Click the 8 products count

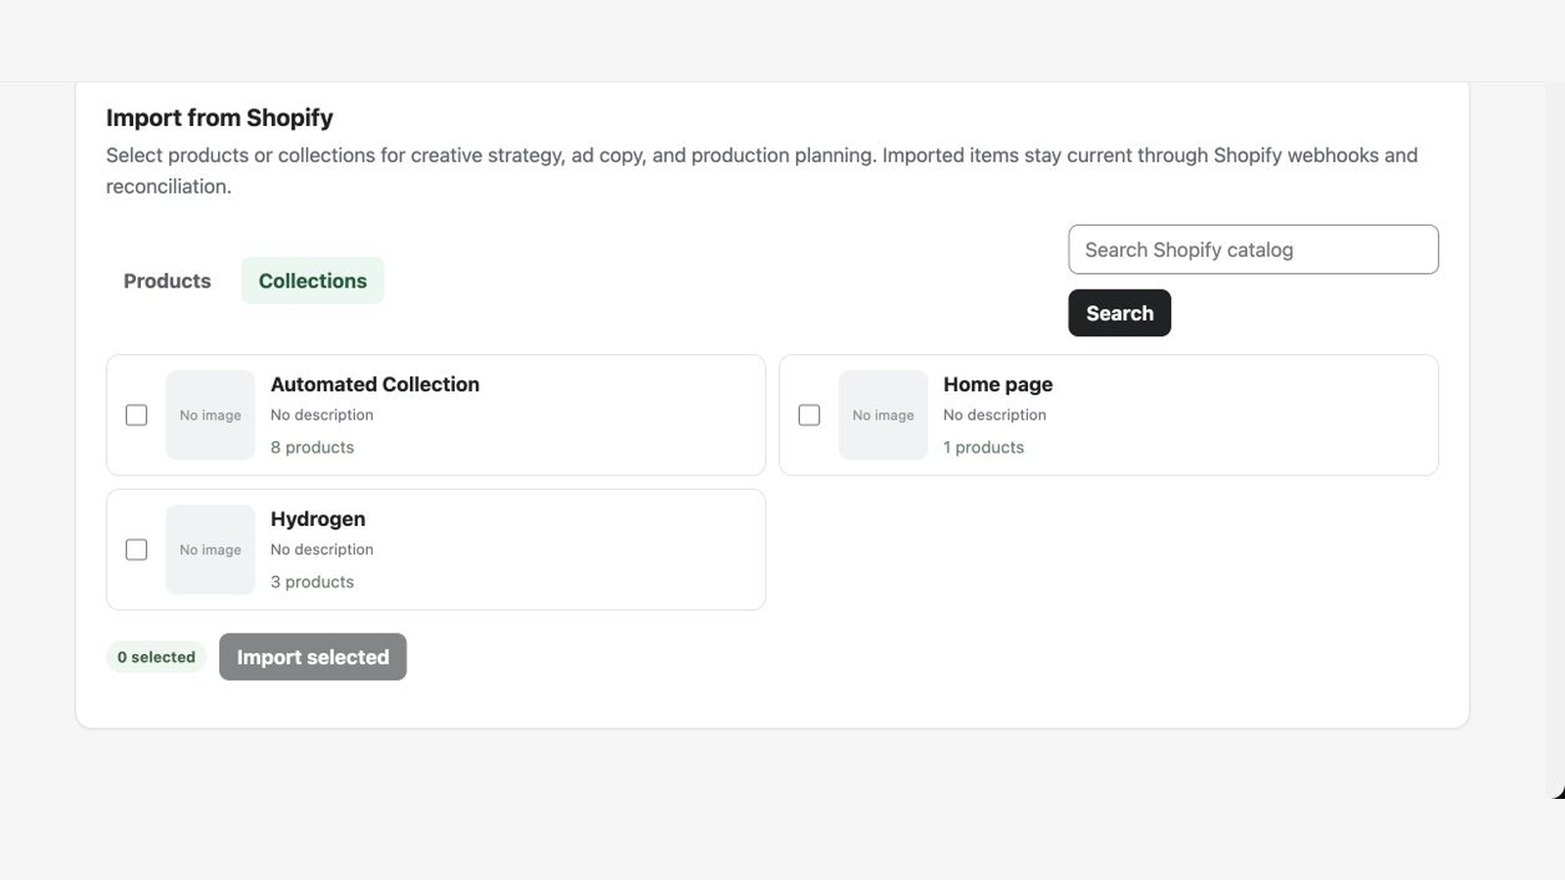[312, 448]
